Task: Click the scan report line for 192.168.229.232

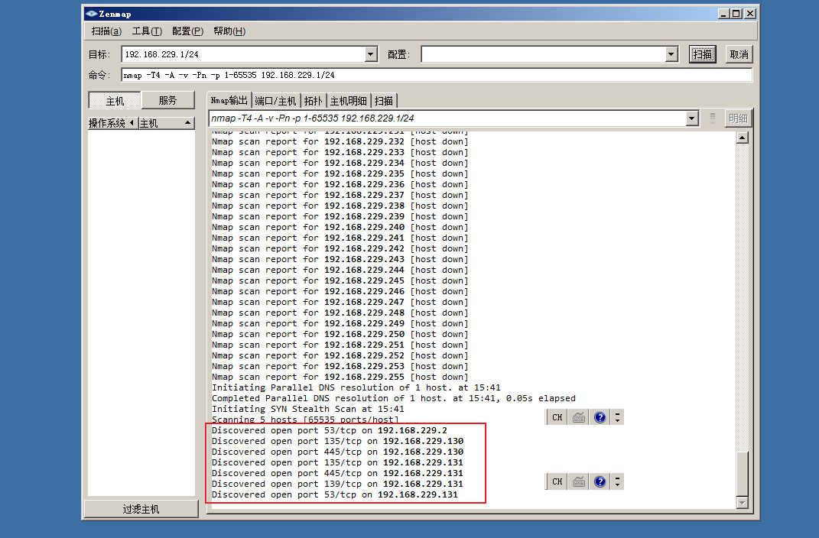Action: click(340, 142)
